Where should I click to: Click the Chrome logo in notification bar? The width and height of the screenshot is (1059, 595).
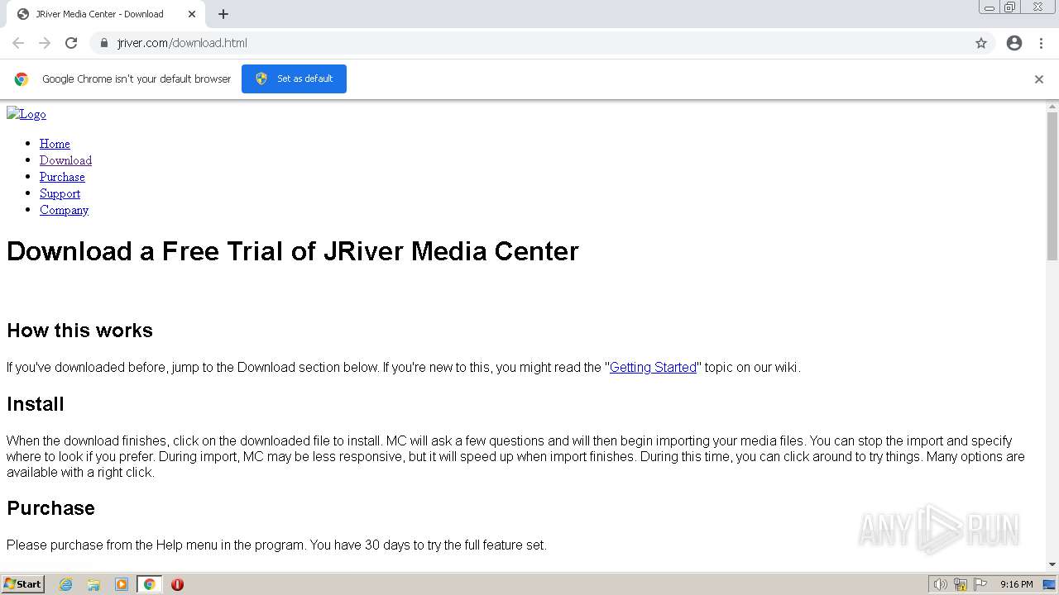click(22, 79)
